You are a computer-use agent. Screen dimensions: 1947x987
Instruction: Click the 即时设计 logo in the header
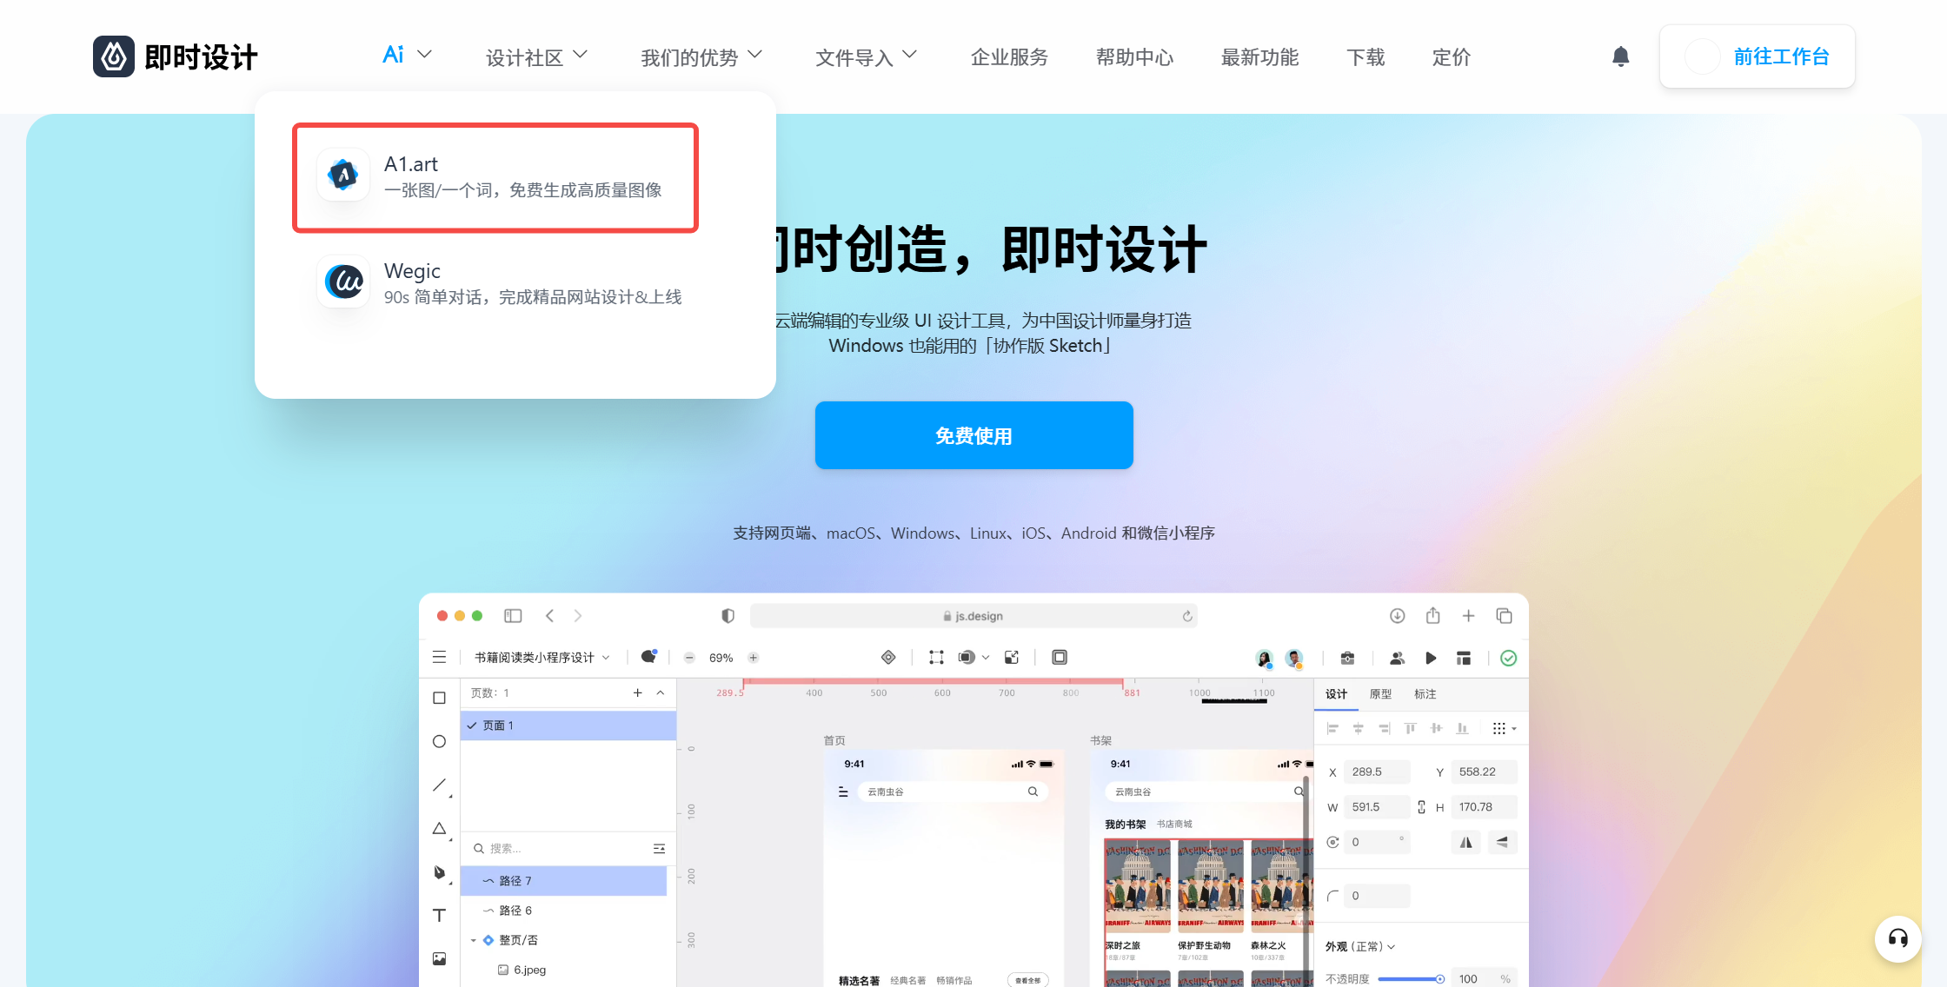pyautogui.click(x=176, y=56)
